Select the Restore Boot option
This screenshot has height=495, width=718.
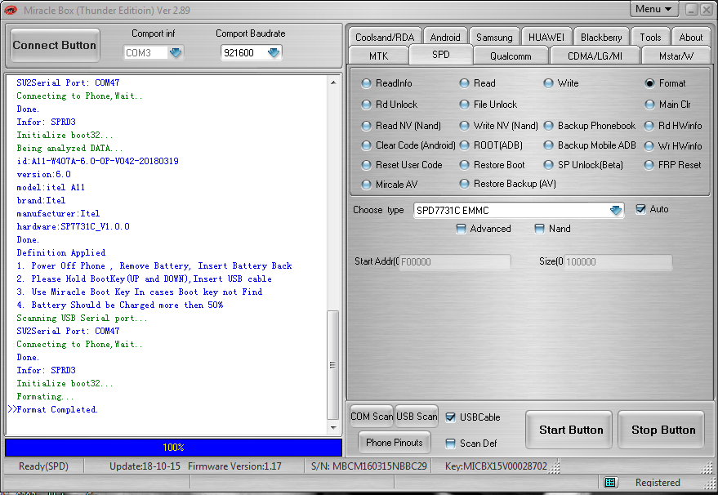click(x=493, y=165)
